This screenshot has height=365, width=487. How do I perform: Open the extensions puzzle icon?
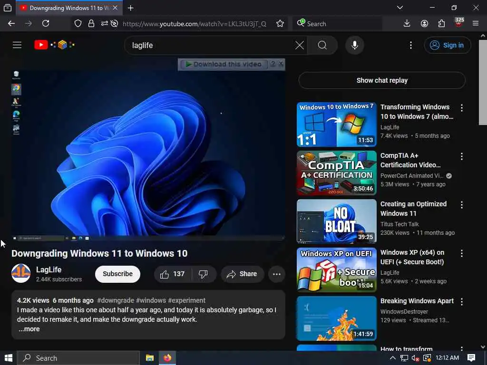pyautogui.click(x=441, y=24)
